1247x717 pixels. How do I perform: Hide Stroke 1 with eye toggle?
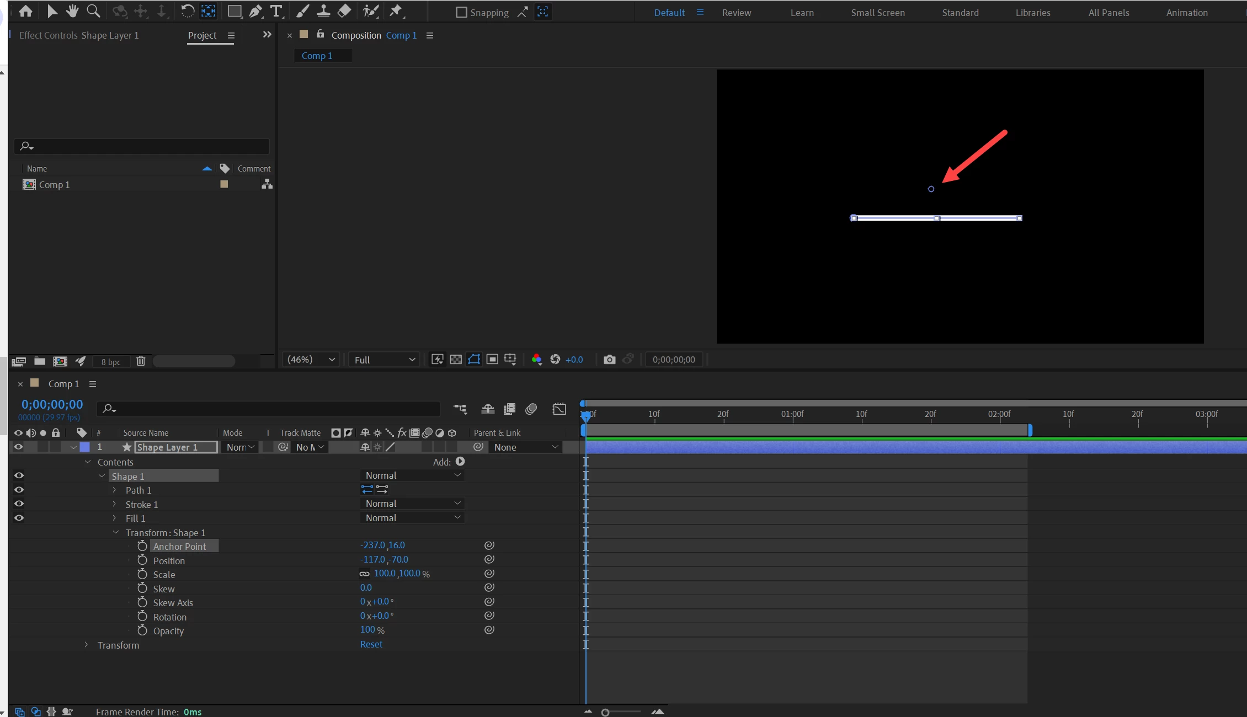[19, 504]
